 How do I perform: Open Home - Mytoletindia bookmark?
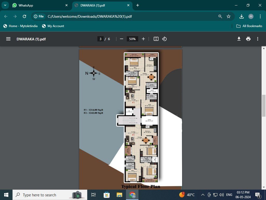click(x=21, y=26)
